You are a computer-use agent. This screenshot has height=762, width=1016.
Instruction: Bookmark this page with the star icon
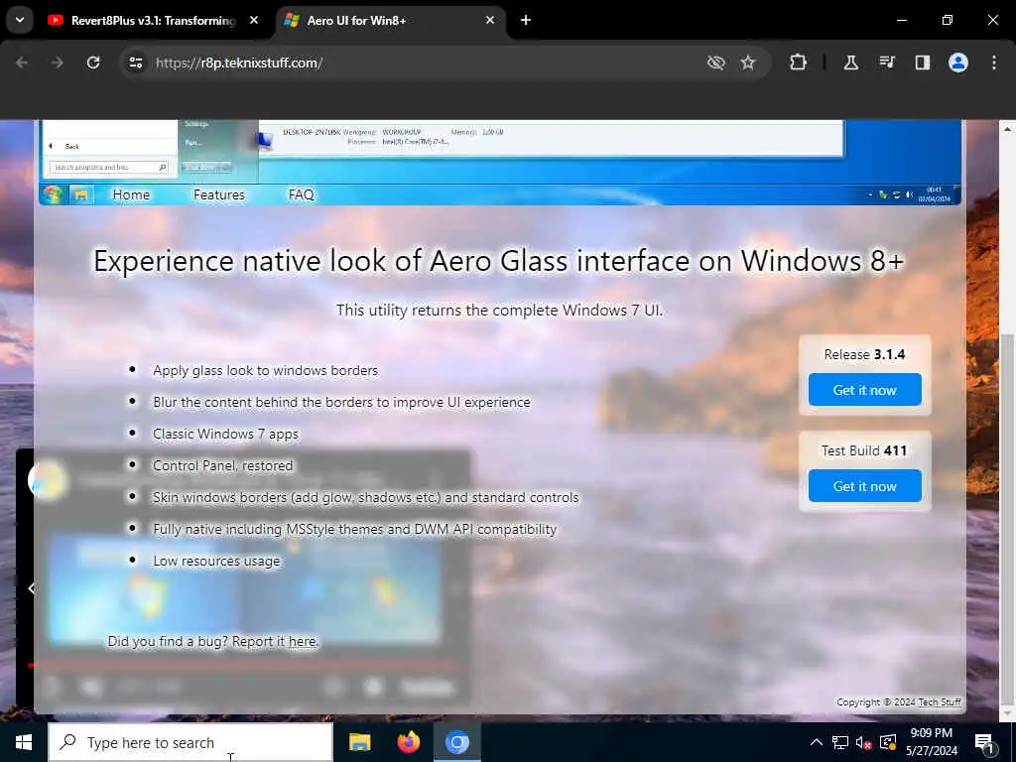[x=748, y=63]
